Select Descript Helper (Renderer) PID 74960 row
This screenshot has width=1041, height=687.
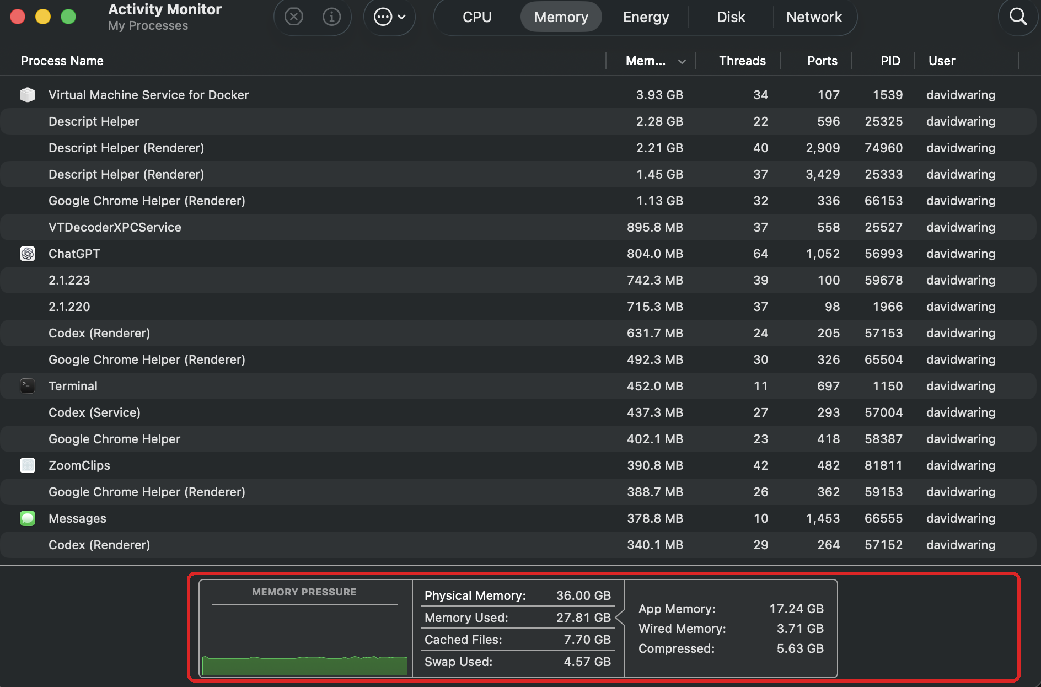(x=518, y=148)
